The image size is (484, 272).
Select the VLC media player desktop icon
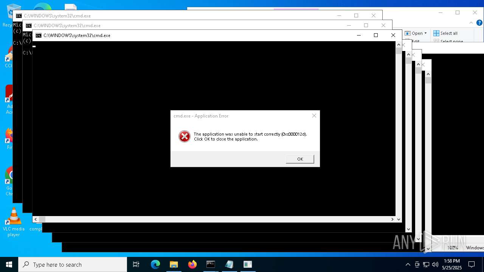coord(14,222)
